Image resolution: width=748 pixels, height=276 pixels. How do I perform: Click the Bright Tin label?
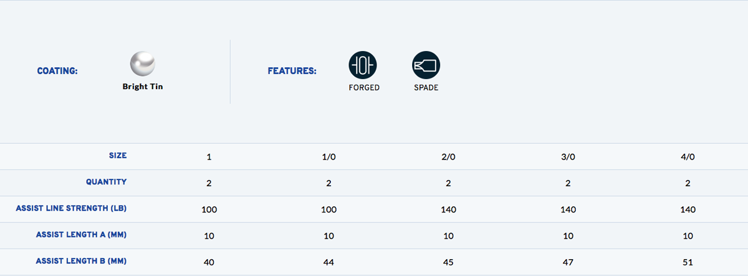143,87
